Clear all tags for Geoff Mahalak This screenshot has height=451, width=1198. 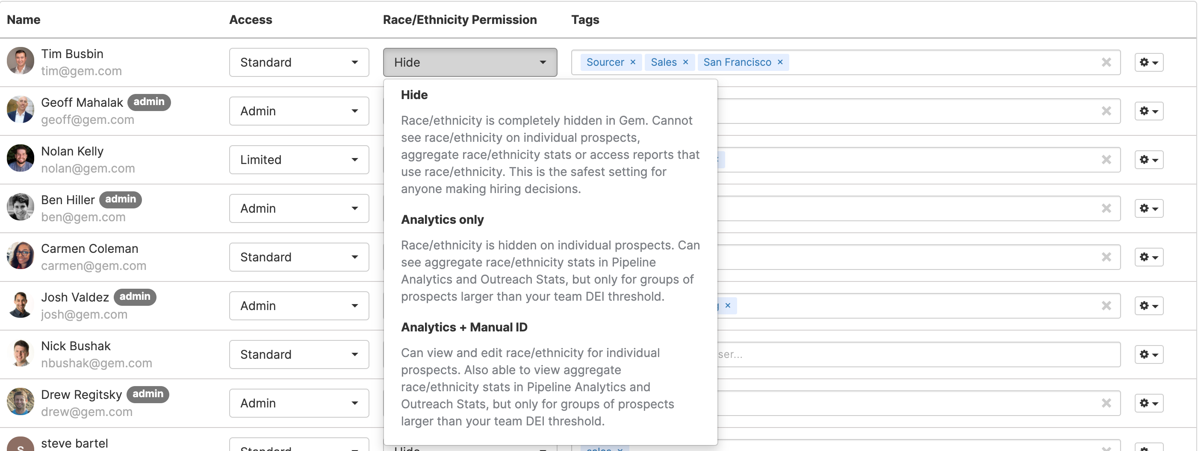coord(1107,111)
